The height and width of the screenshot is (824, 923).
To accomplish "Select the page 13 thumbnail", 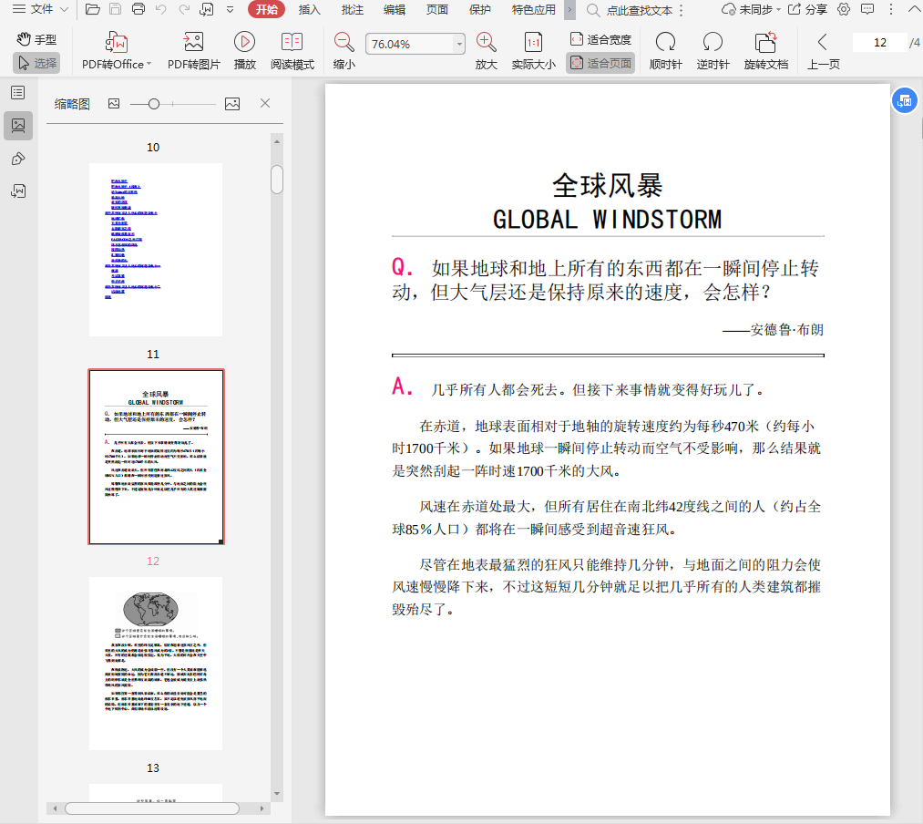I will 155,663.
